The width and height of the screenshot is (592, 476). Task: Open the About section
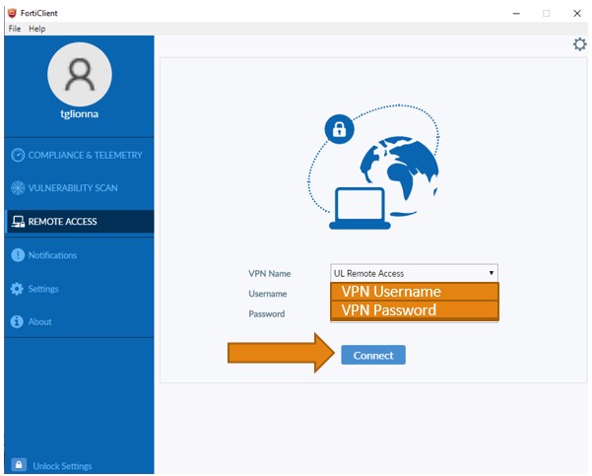click(79, 321)
